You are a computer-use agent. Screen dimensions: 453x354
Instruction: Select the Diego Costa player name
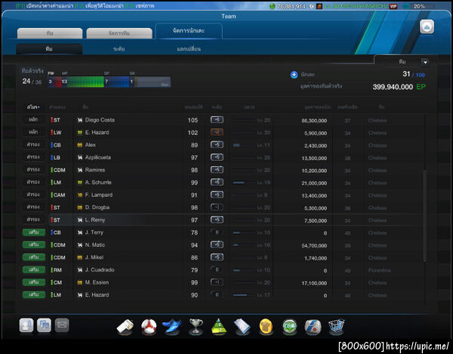[x=100, y=120]
